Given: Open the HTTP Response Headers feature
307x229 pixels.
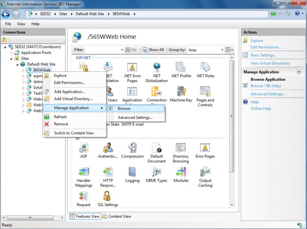Looking at the screenshot, I should [x=108, y=177].
